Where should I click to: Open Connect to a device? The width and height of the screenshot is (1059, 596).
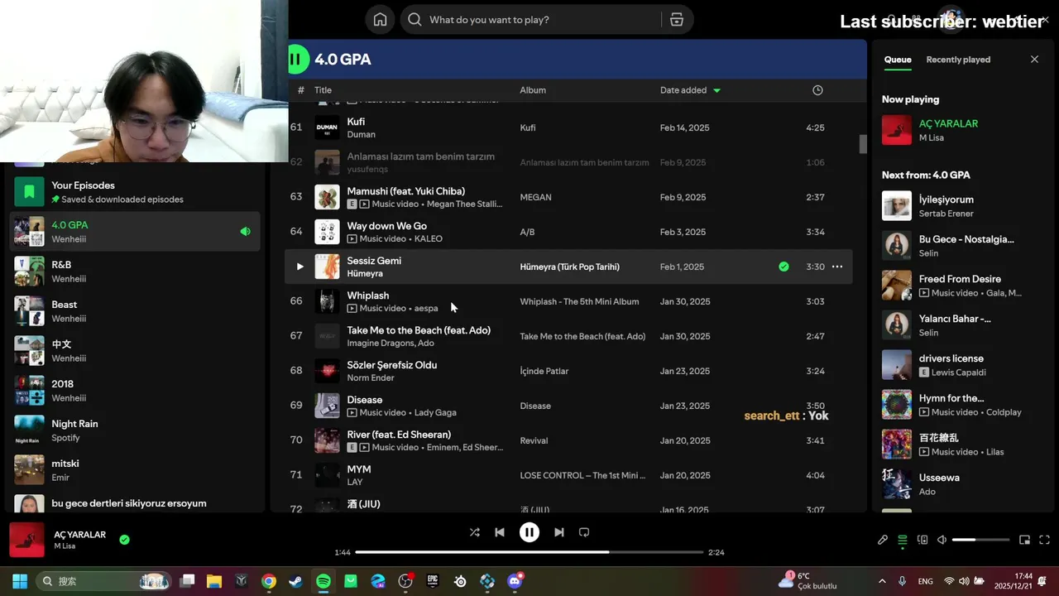point(922,540)
